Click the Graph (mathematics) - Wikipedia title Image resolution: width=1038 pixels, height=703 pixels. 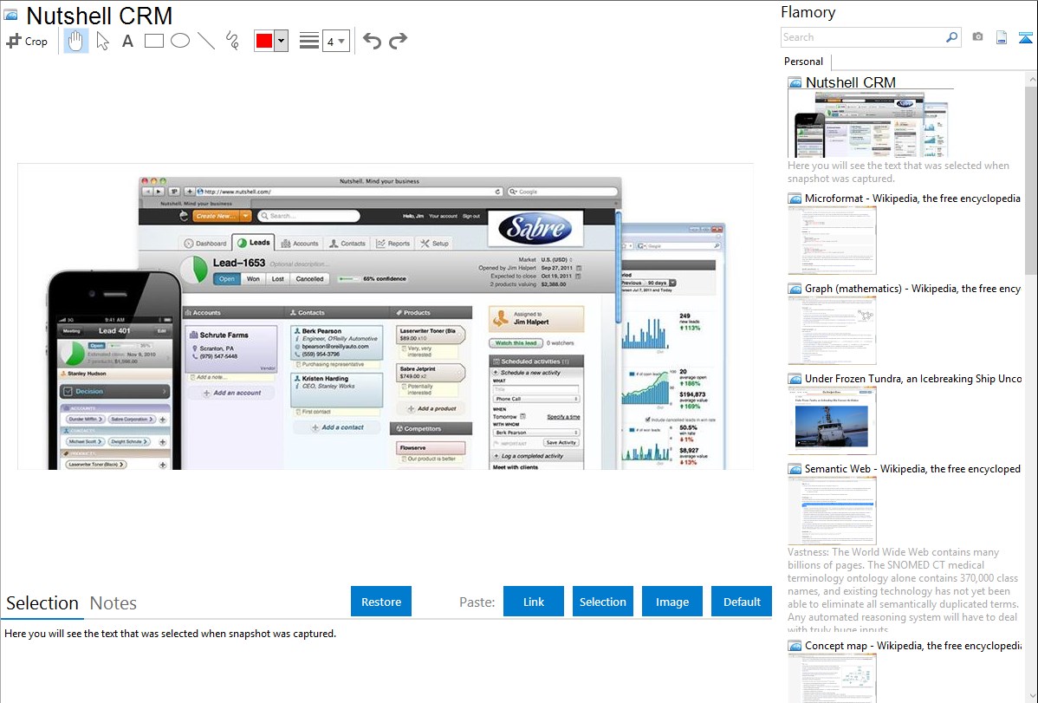click(912, 289)
